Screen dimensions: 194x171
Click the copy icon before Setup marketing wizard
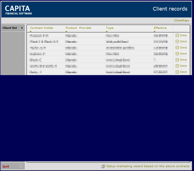(x=103, y=166)
